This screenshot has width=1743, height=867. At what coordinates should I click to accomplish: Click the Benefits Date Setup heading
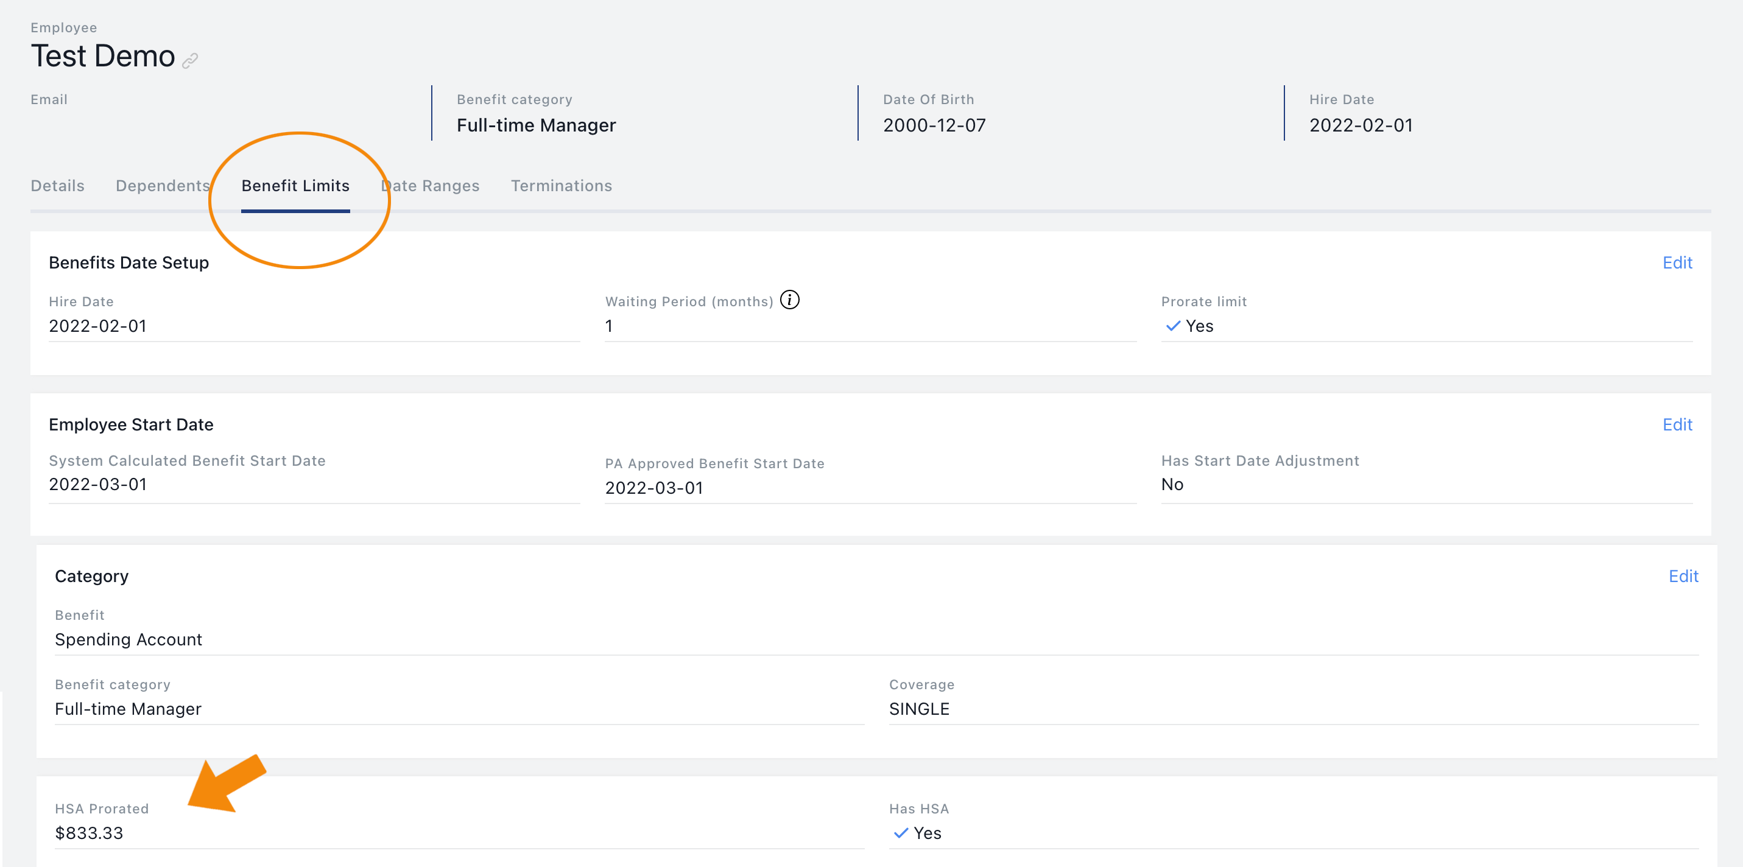pos(129,262)
